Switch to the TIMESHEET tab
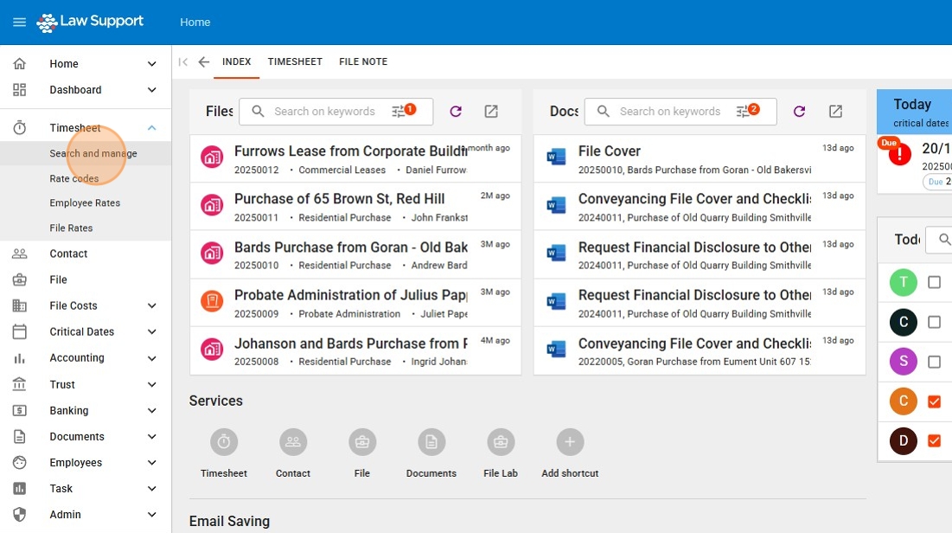This screenshot has width=952, height=533. tap(295, 62)
